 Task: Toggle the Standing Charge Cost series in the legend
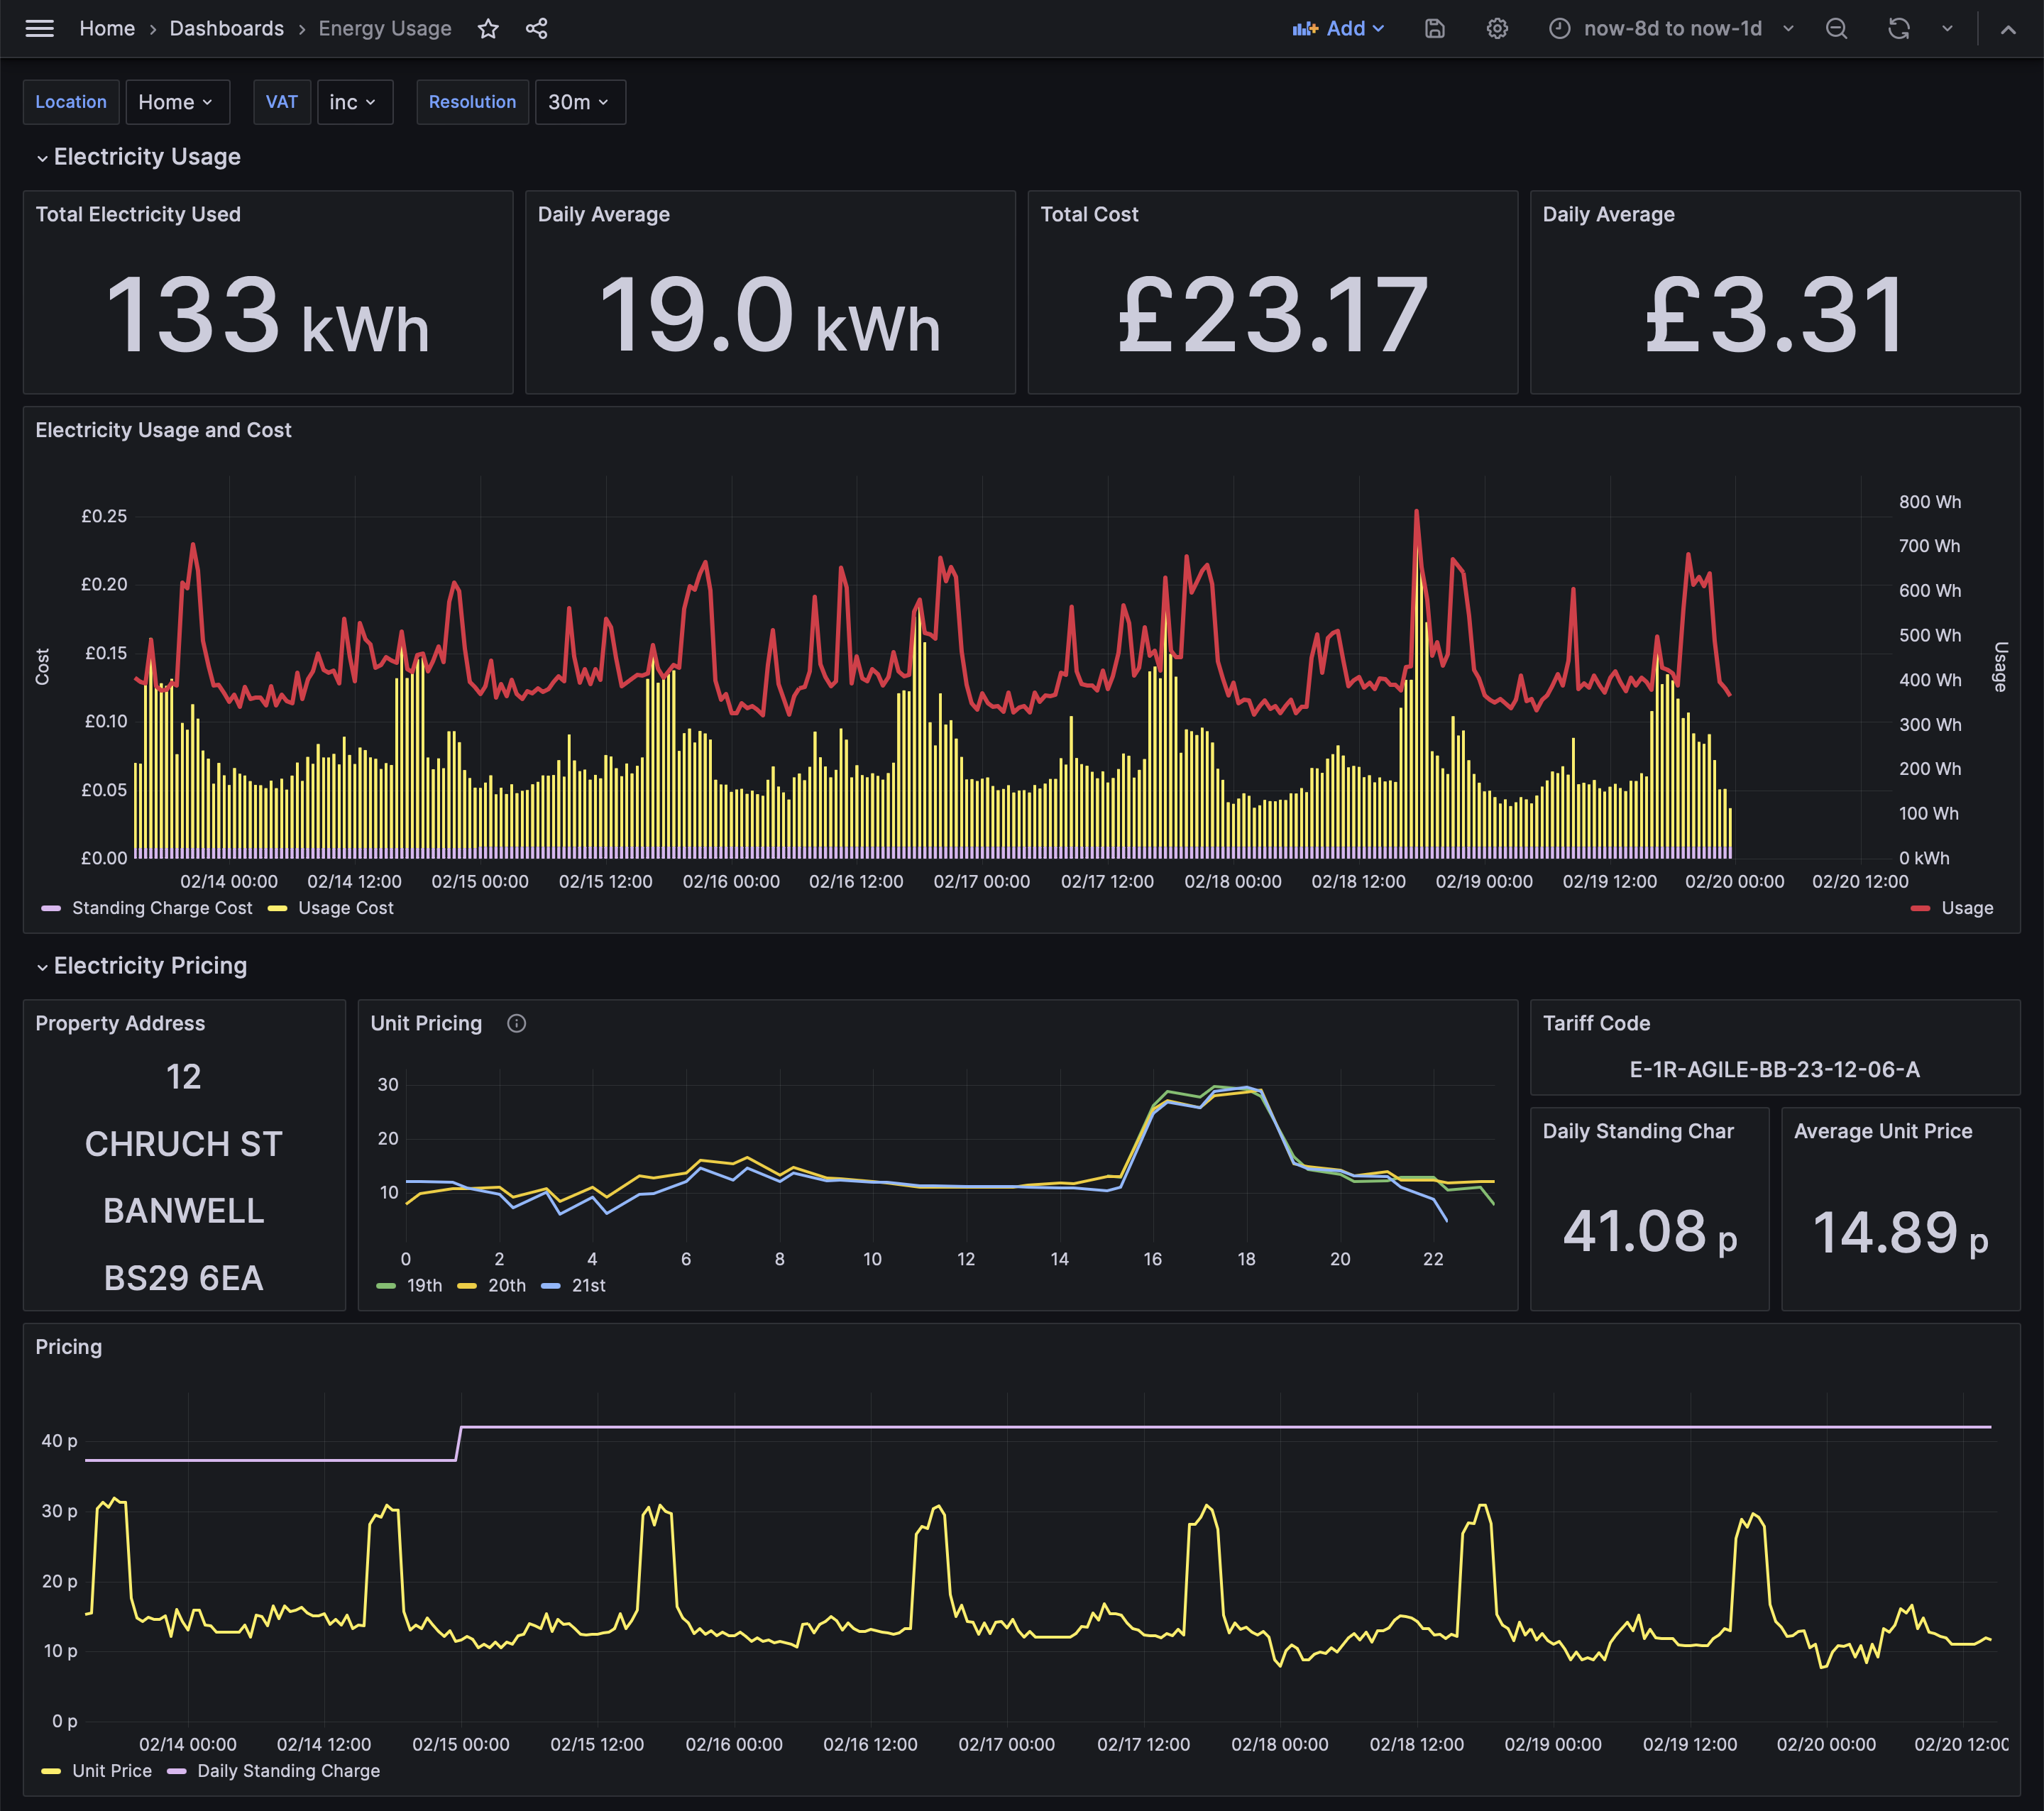click(161, 908)
